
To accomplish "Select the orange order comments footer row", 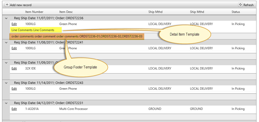I will click(77, 36).
